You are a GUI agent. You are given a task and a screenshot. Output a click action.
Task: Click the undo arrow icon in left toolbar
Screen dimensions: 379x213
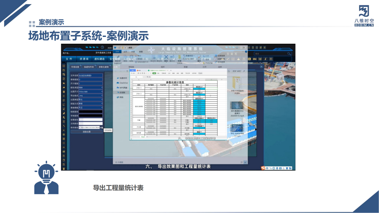pos(64,83)
